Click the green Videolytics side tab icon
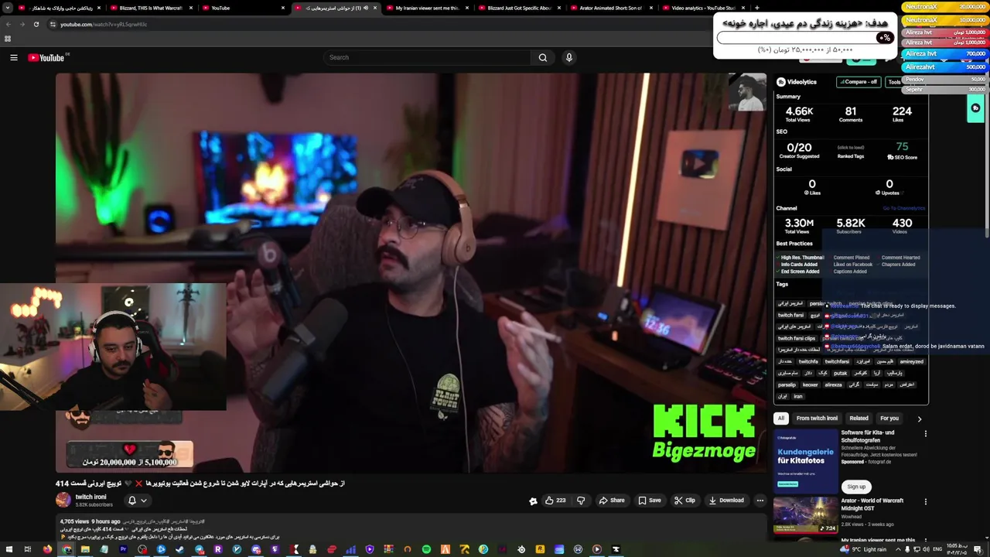This screenshot has height=557, width=990. tap(975, 108)
